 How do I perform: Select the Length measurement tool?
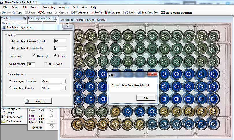coord(10,113)
